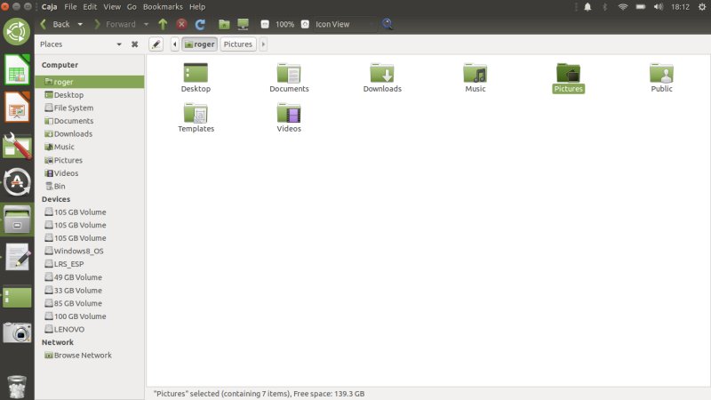Viewport: 711px width, 400px height.
Task: Select the Pictures folder icon in main view
Action: click(568, 77)
